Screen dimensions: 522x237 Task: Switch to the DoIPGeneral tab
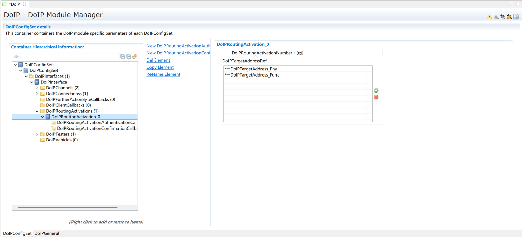[47, 233]
